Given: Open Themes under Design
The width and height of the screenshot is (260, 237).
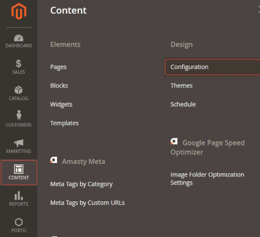Looking at the screenshot, I should coord(181,86).
